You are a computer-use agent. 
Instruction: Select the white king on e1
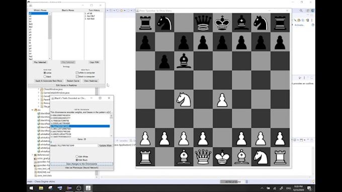(222, 157)
